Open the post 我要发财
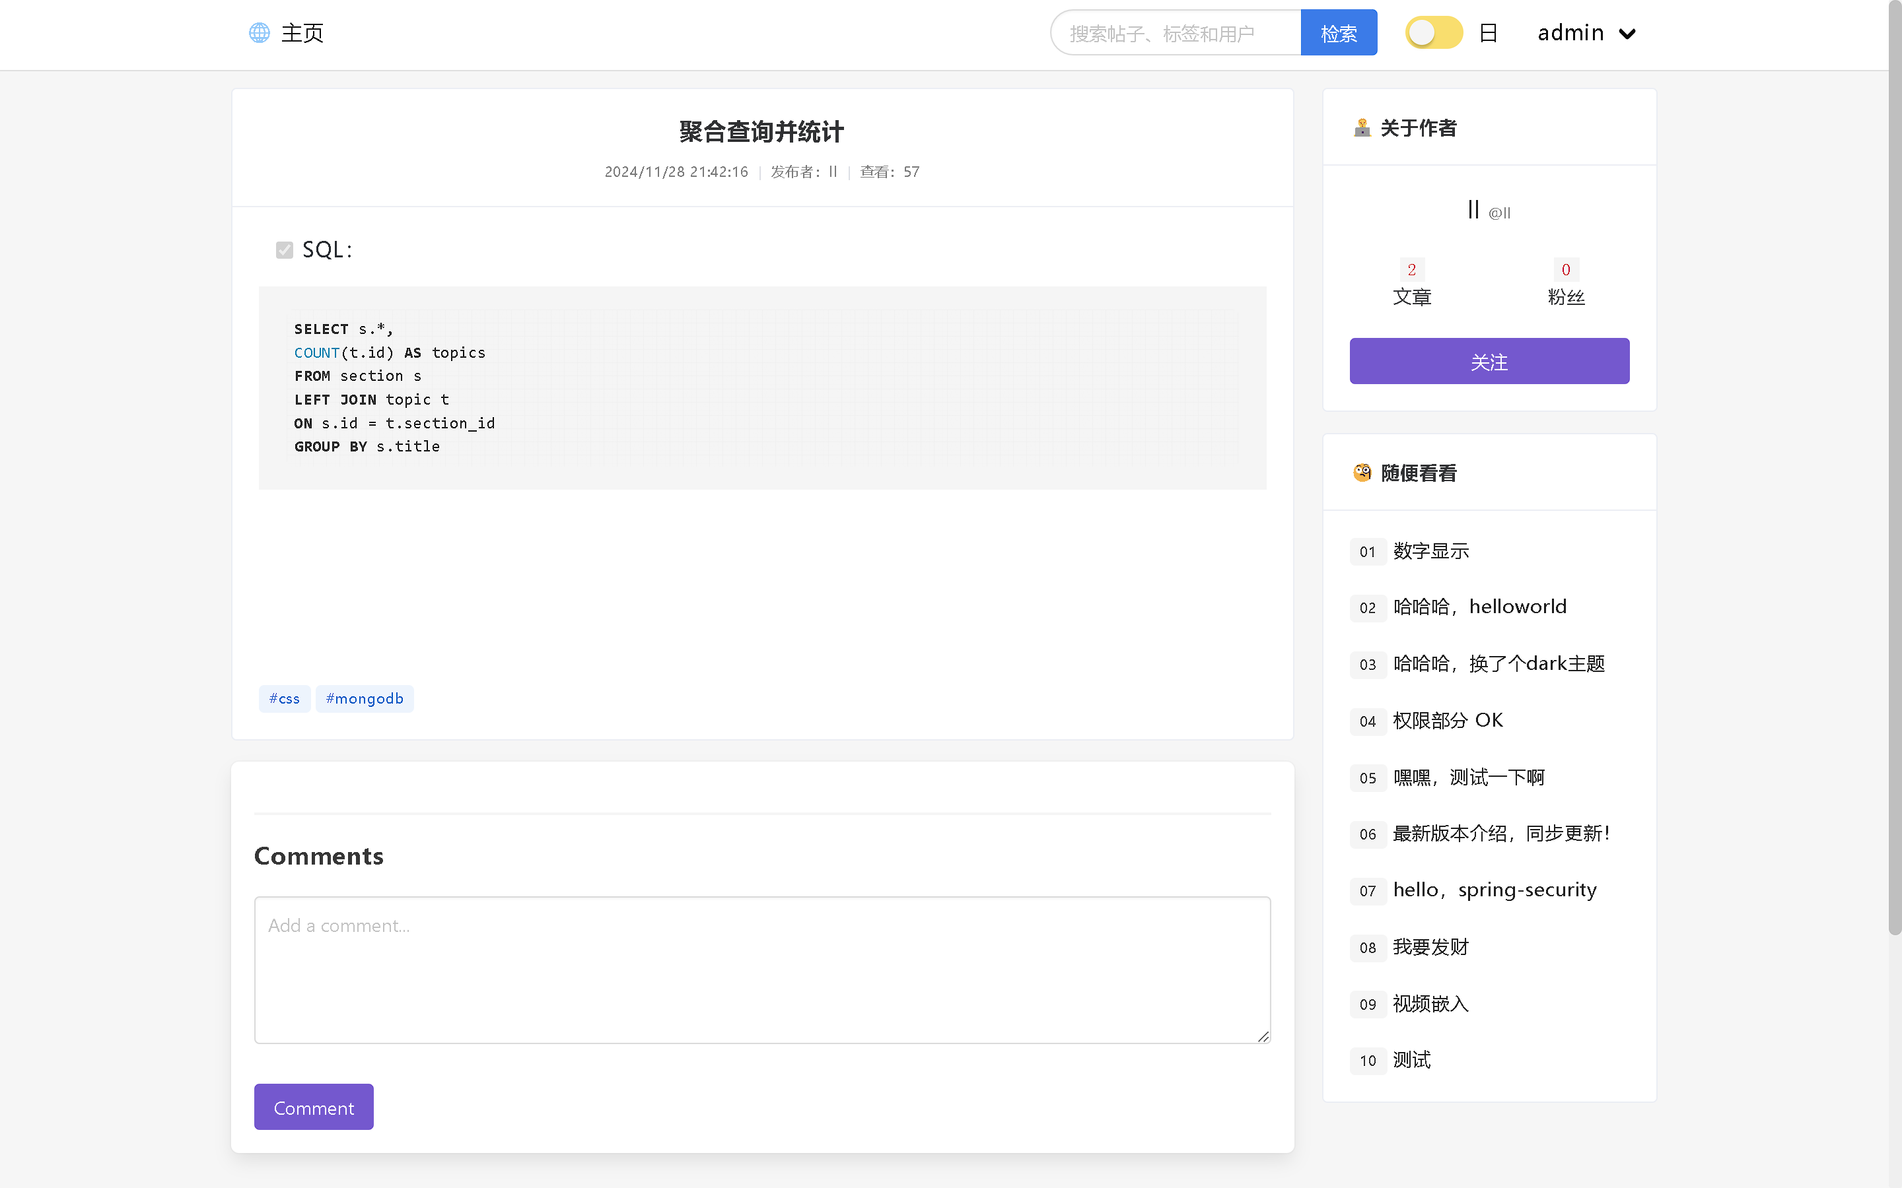 [x=1431, y=948]
